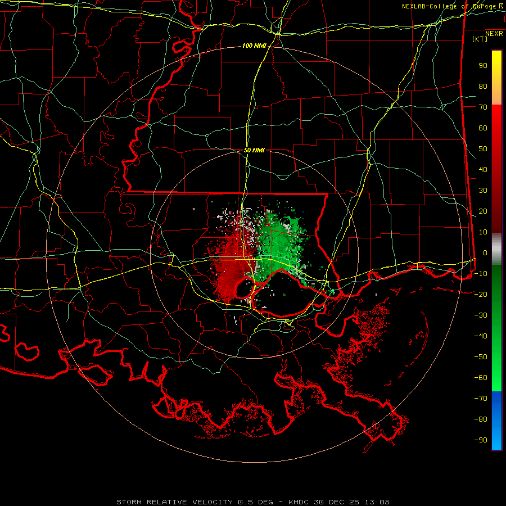Click the 60 value on the velocity scale
Viewport: 506px width, 506px height.
point(483,128)
